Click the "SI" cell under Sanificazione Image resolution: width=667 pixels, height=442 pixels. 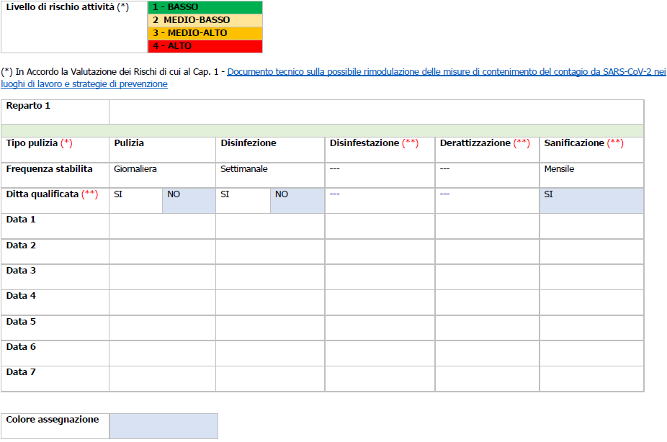point(591,201)
